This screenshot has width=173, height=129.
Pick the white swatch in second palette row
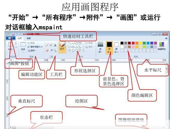[122, 47]
